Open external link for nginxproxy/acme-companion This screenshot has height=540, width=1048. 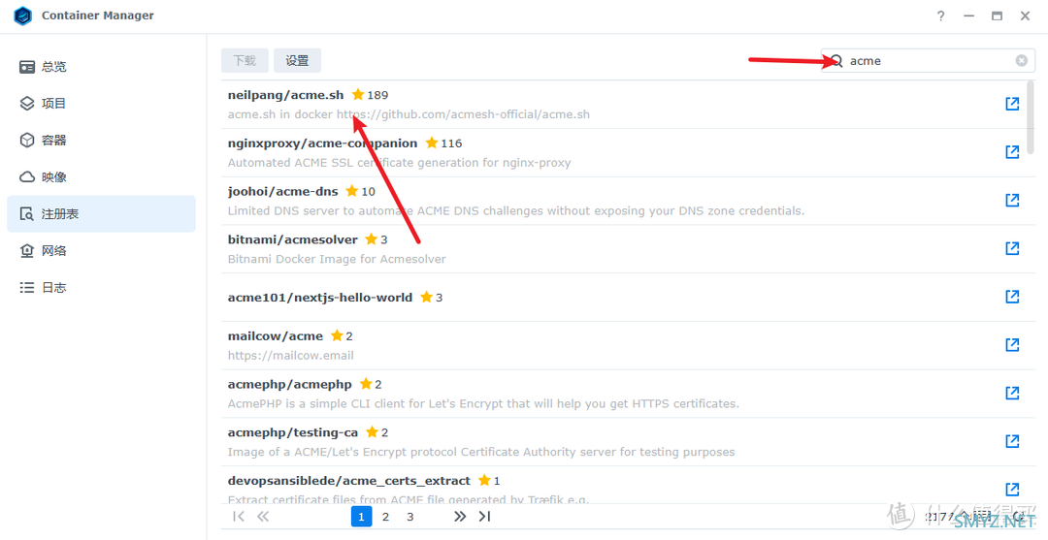pos(1012,151)
